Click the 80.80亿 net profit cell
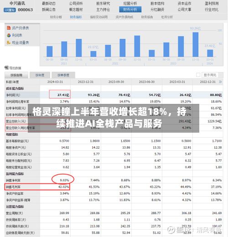This screenshot has height=237, width=228. (x=216, y=95)
